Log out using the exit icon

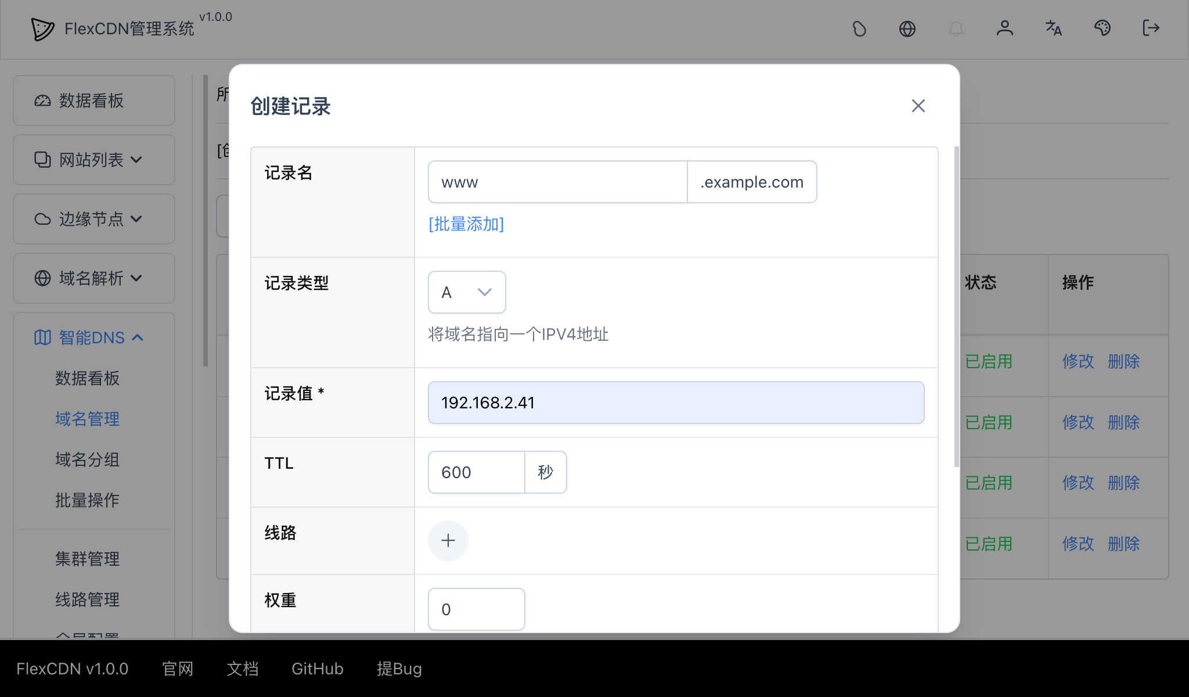point(1150,28)
